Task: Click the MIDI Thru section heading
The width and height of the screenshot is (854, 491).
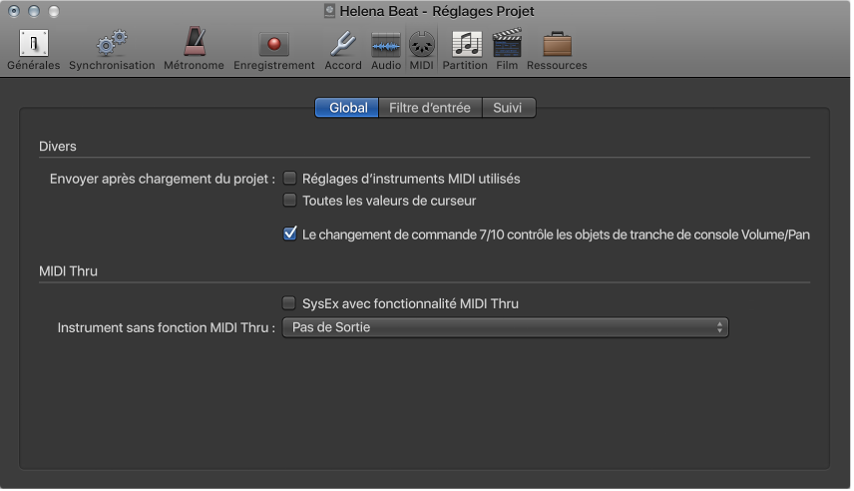Action: pos(68,270)
